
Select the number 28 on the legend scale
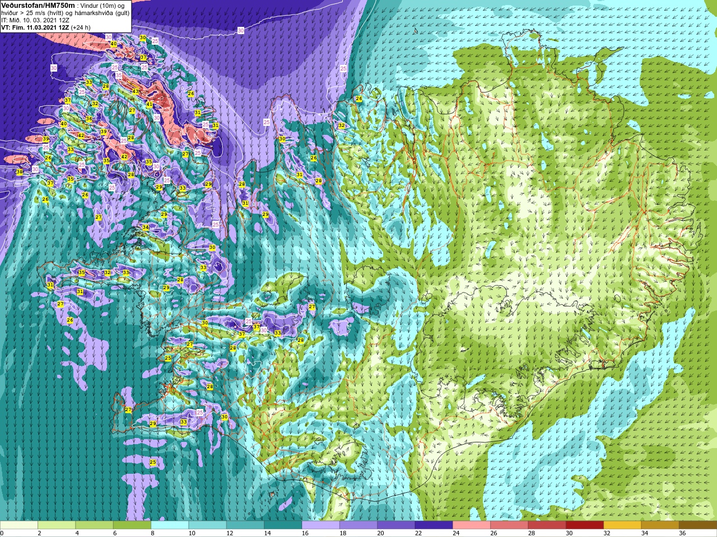[x=530, y=533]
